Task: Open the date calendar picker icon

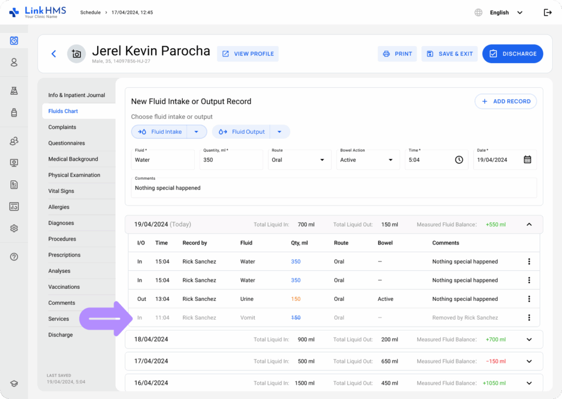Action: 527,159
